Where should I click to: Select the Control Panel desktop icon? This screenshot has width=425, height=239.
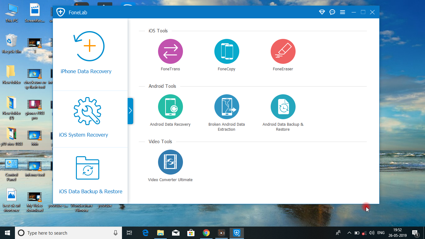click(12, 170)
